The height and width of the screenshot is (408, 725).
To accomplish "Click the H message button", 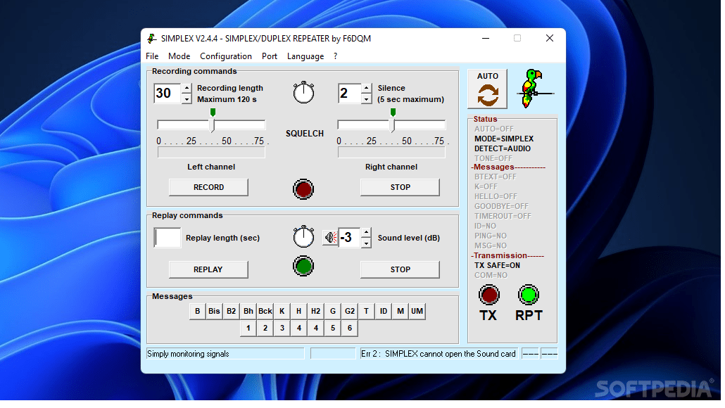I will pos(298,311).
